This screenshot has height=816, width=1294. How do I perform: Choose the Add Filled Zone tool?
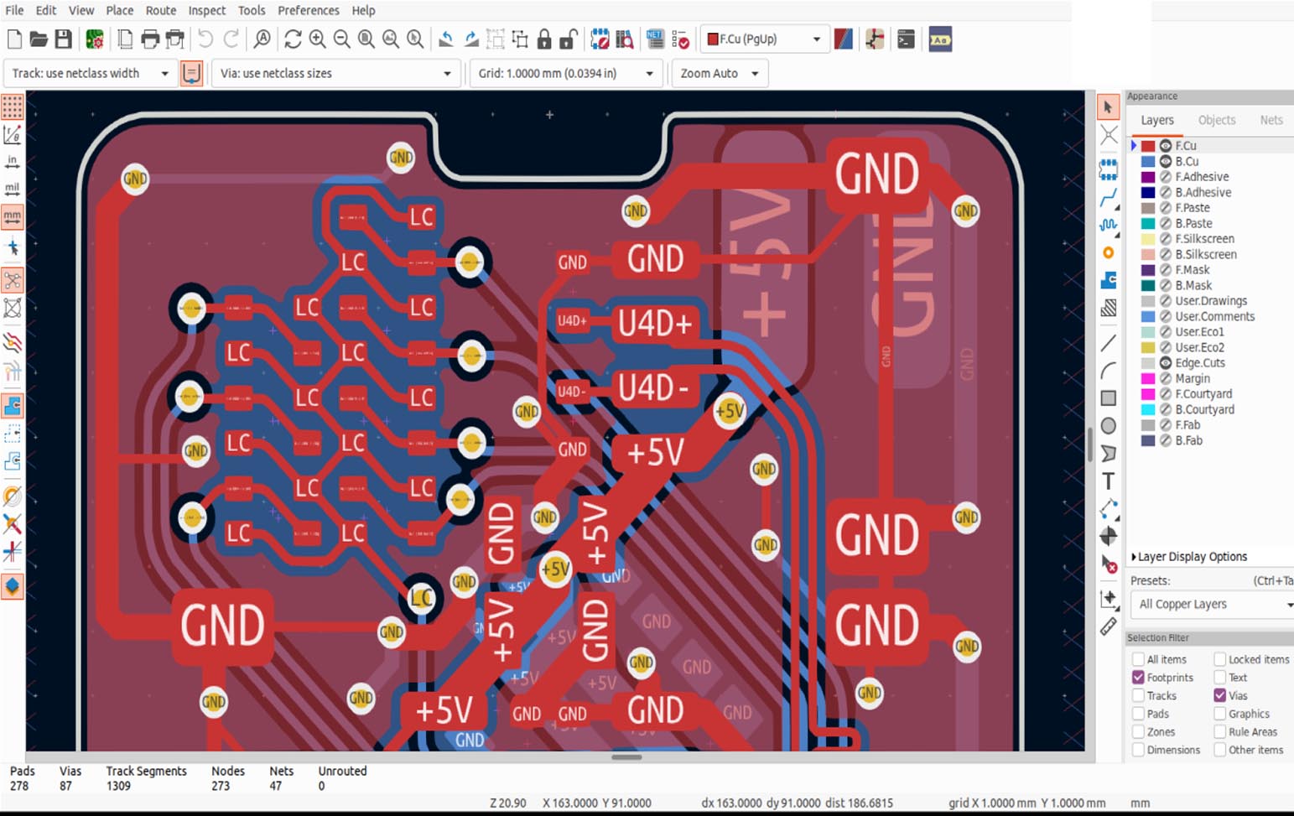click(x=1109, y=280)
